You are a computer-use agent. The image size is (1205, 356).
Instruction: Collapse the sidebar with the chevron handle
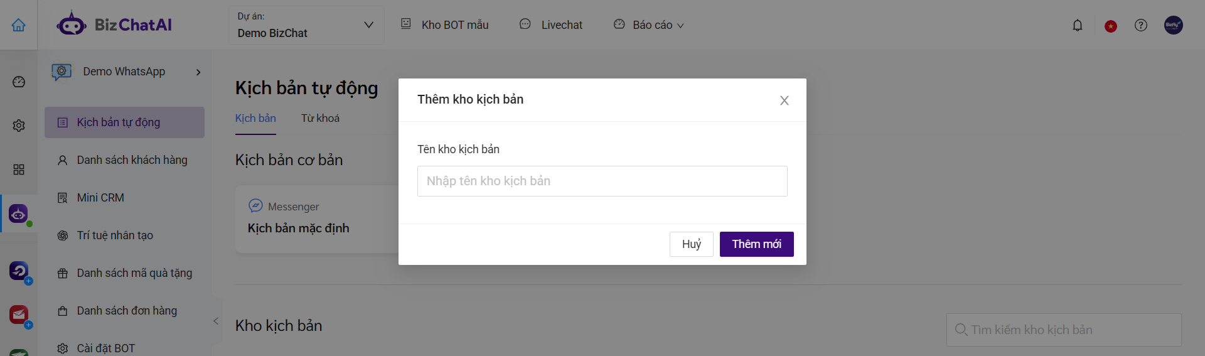click(216, 321)
